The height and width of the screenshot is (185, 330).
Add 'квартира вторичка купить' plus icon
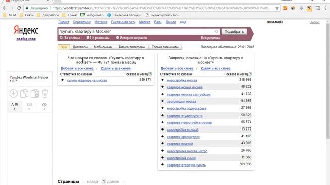click(163, 164)
